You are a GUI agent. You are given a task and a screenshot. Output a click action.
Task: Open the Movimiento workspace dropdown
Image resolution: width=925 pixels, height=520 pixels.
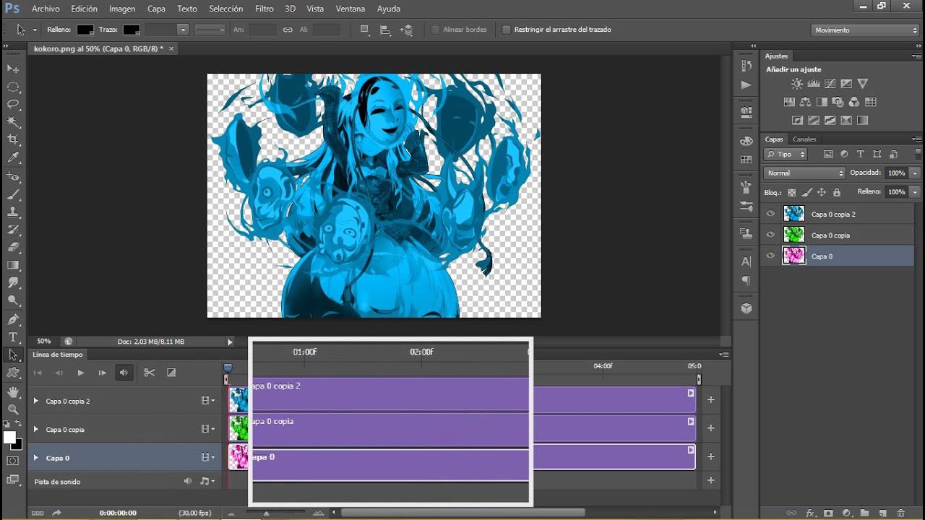[x=865, y=30]
